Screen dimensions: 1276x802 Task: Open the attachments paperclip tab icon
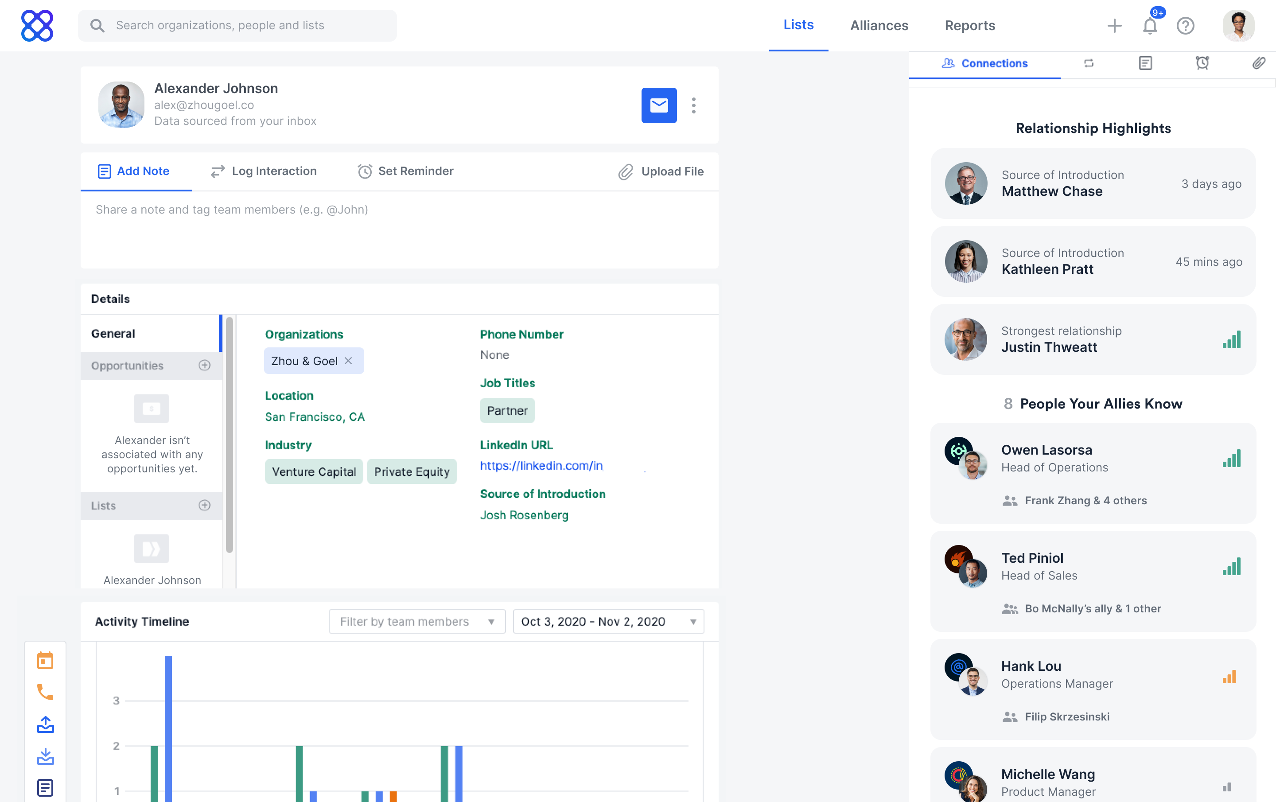1259,63
